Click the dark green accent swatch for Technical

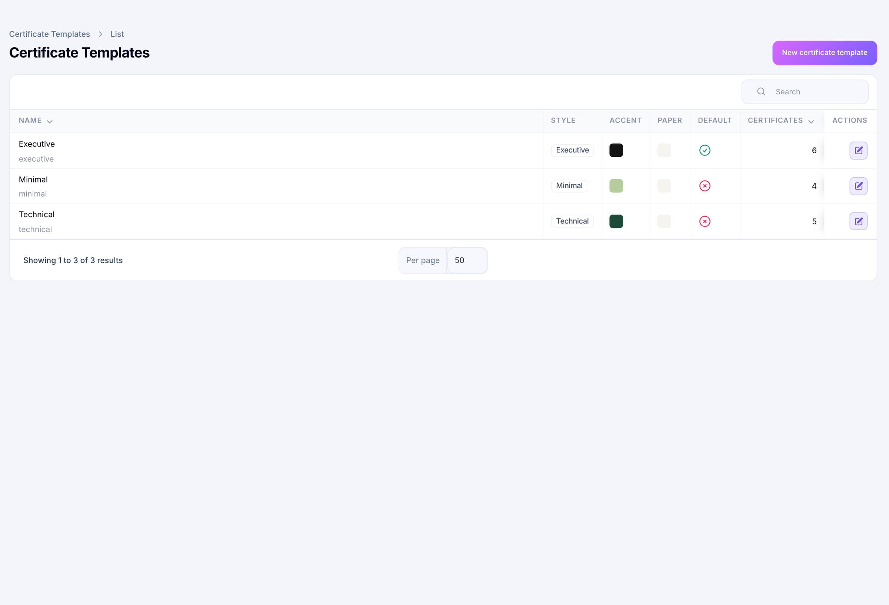point(616,221)
